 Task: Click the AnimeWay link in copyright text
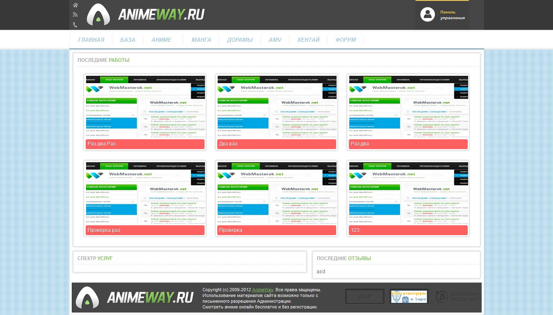(262, 290)
